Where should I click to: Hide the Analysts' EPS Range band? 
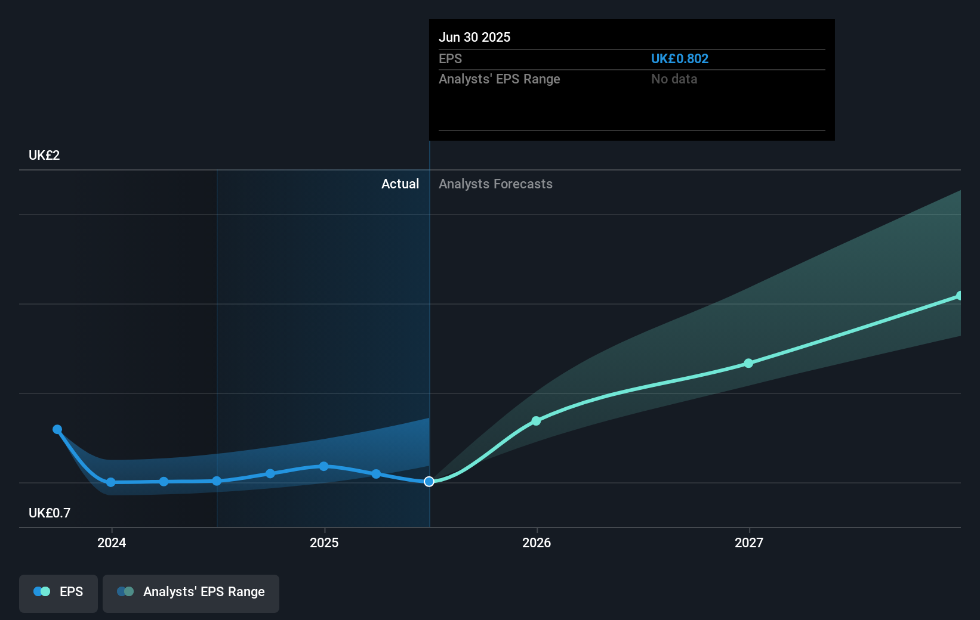pyautogui.click(x=191, y=593)
